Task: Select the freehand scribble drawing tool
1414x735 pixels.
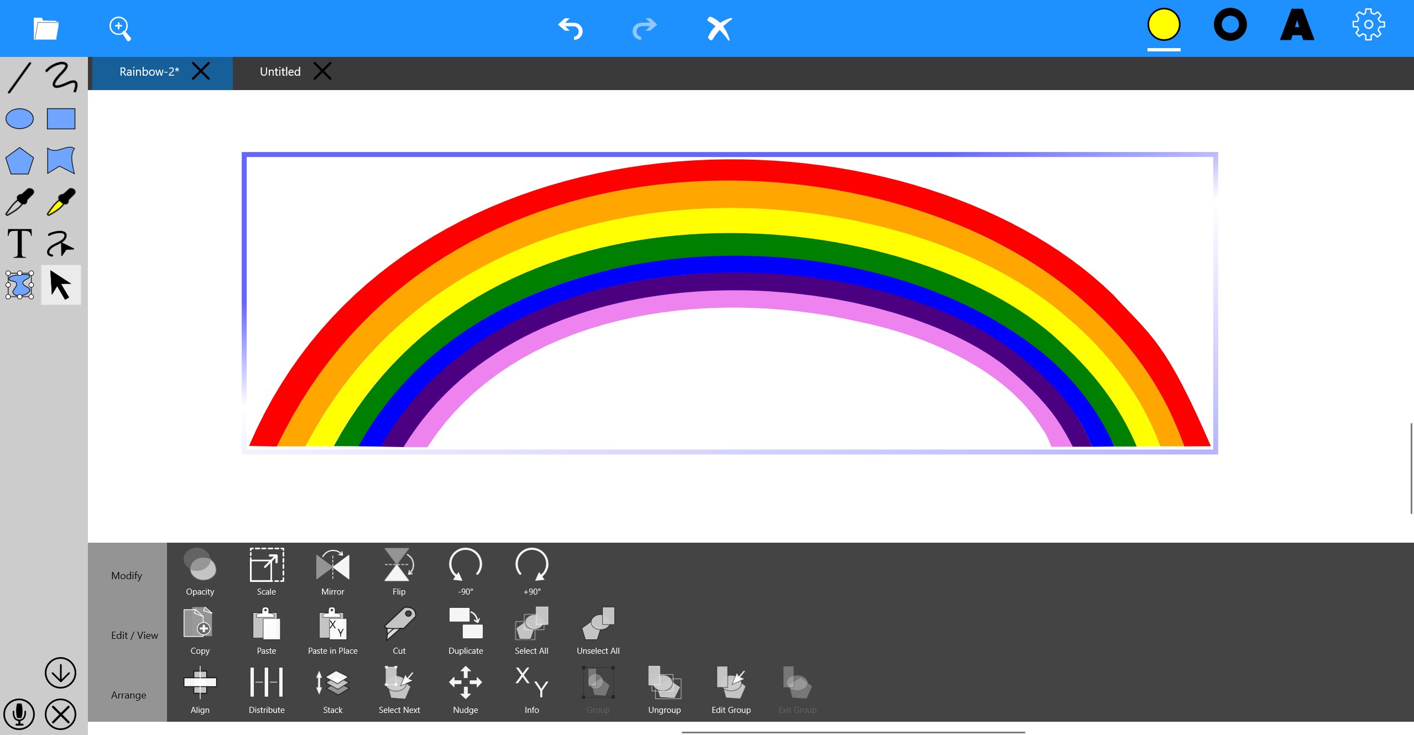Action: coord(61,77)
